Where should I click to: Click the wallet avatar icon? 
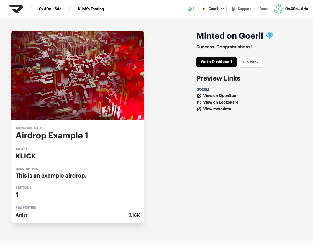(278, 9)
